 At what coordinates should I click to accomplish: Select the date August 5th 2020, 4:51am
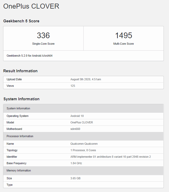point(86,79)
